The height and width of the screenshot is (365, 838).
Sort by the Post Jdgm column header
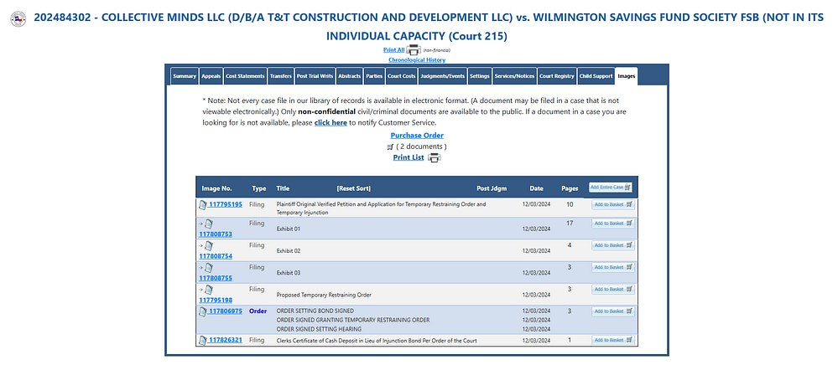pos(492,188)
